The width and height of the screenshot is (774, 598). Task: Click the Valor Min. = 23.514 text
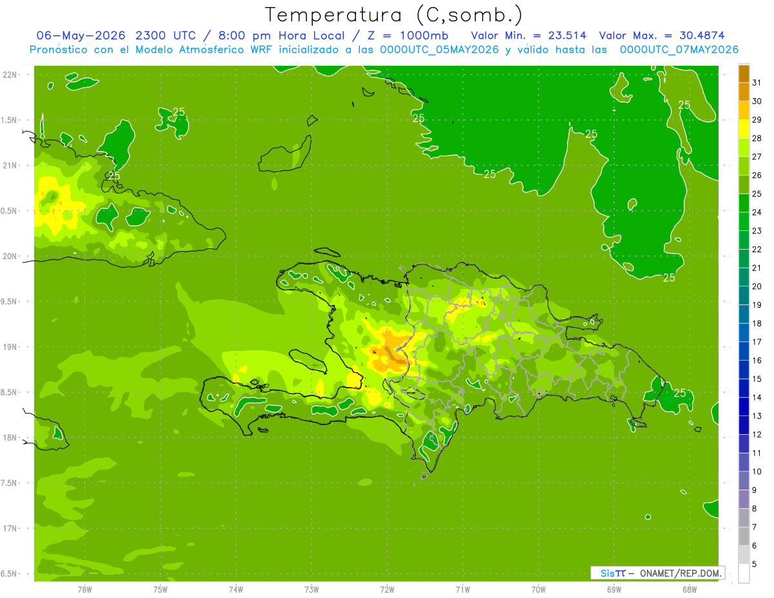(x=529, y=35)
